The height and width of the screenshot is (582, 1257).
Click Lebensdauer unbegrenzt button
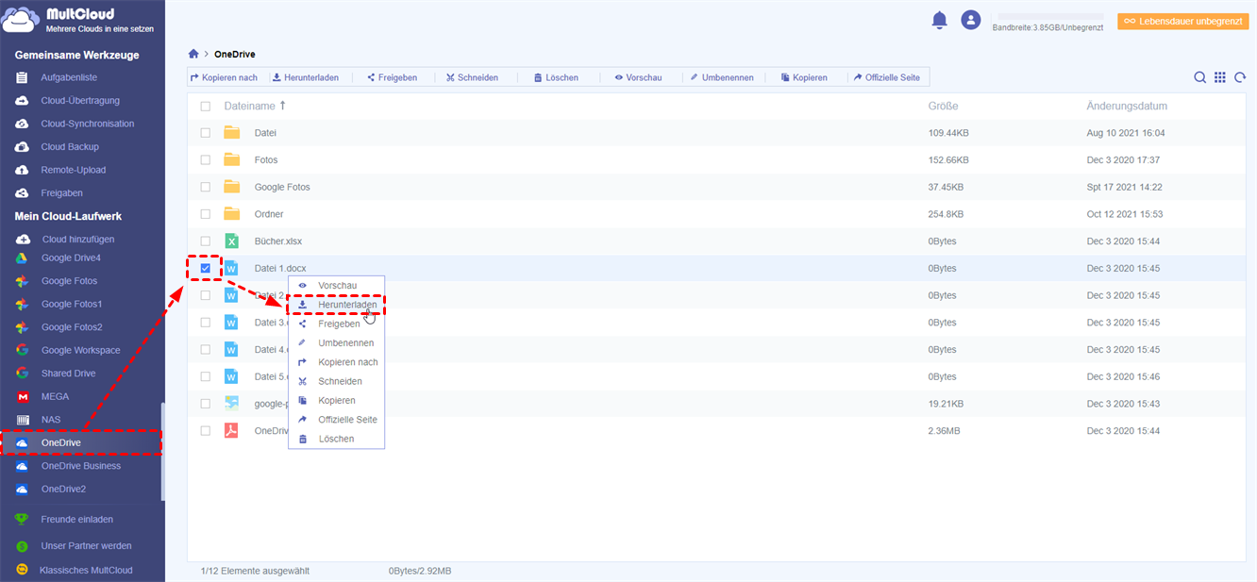(1183, 21)
